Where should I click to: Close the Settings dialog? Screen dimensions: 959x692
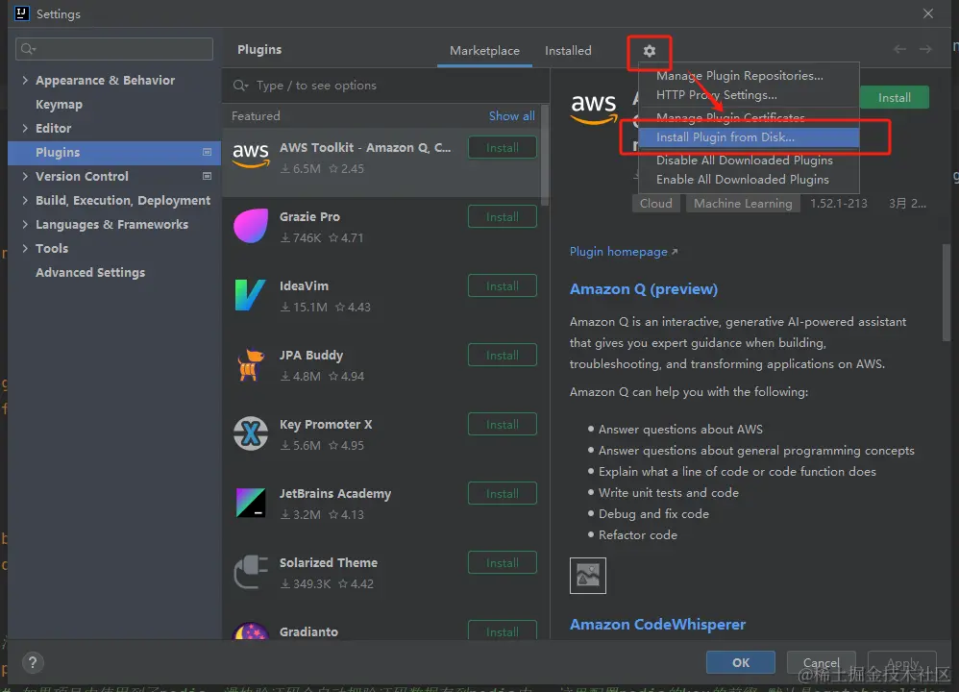(x=928, y=13)
